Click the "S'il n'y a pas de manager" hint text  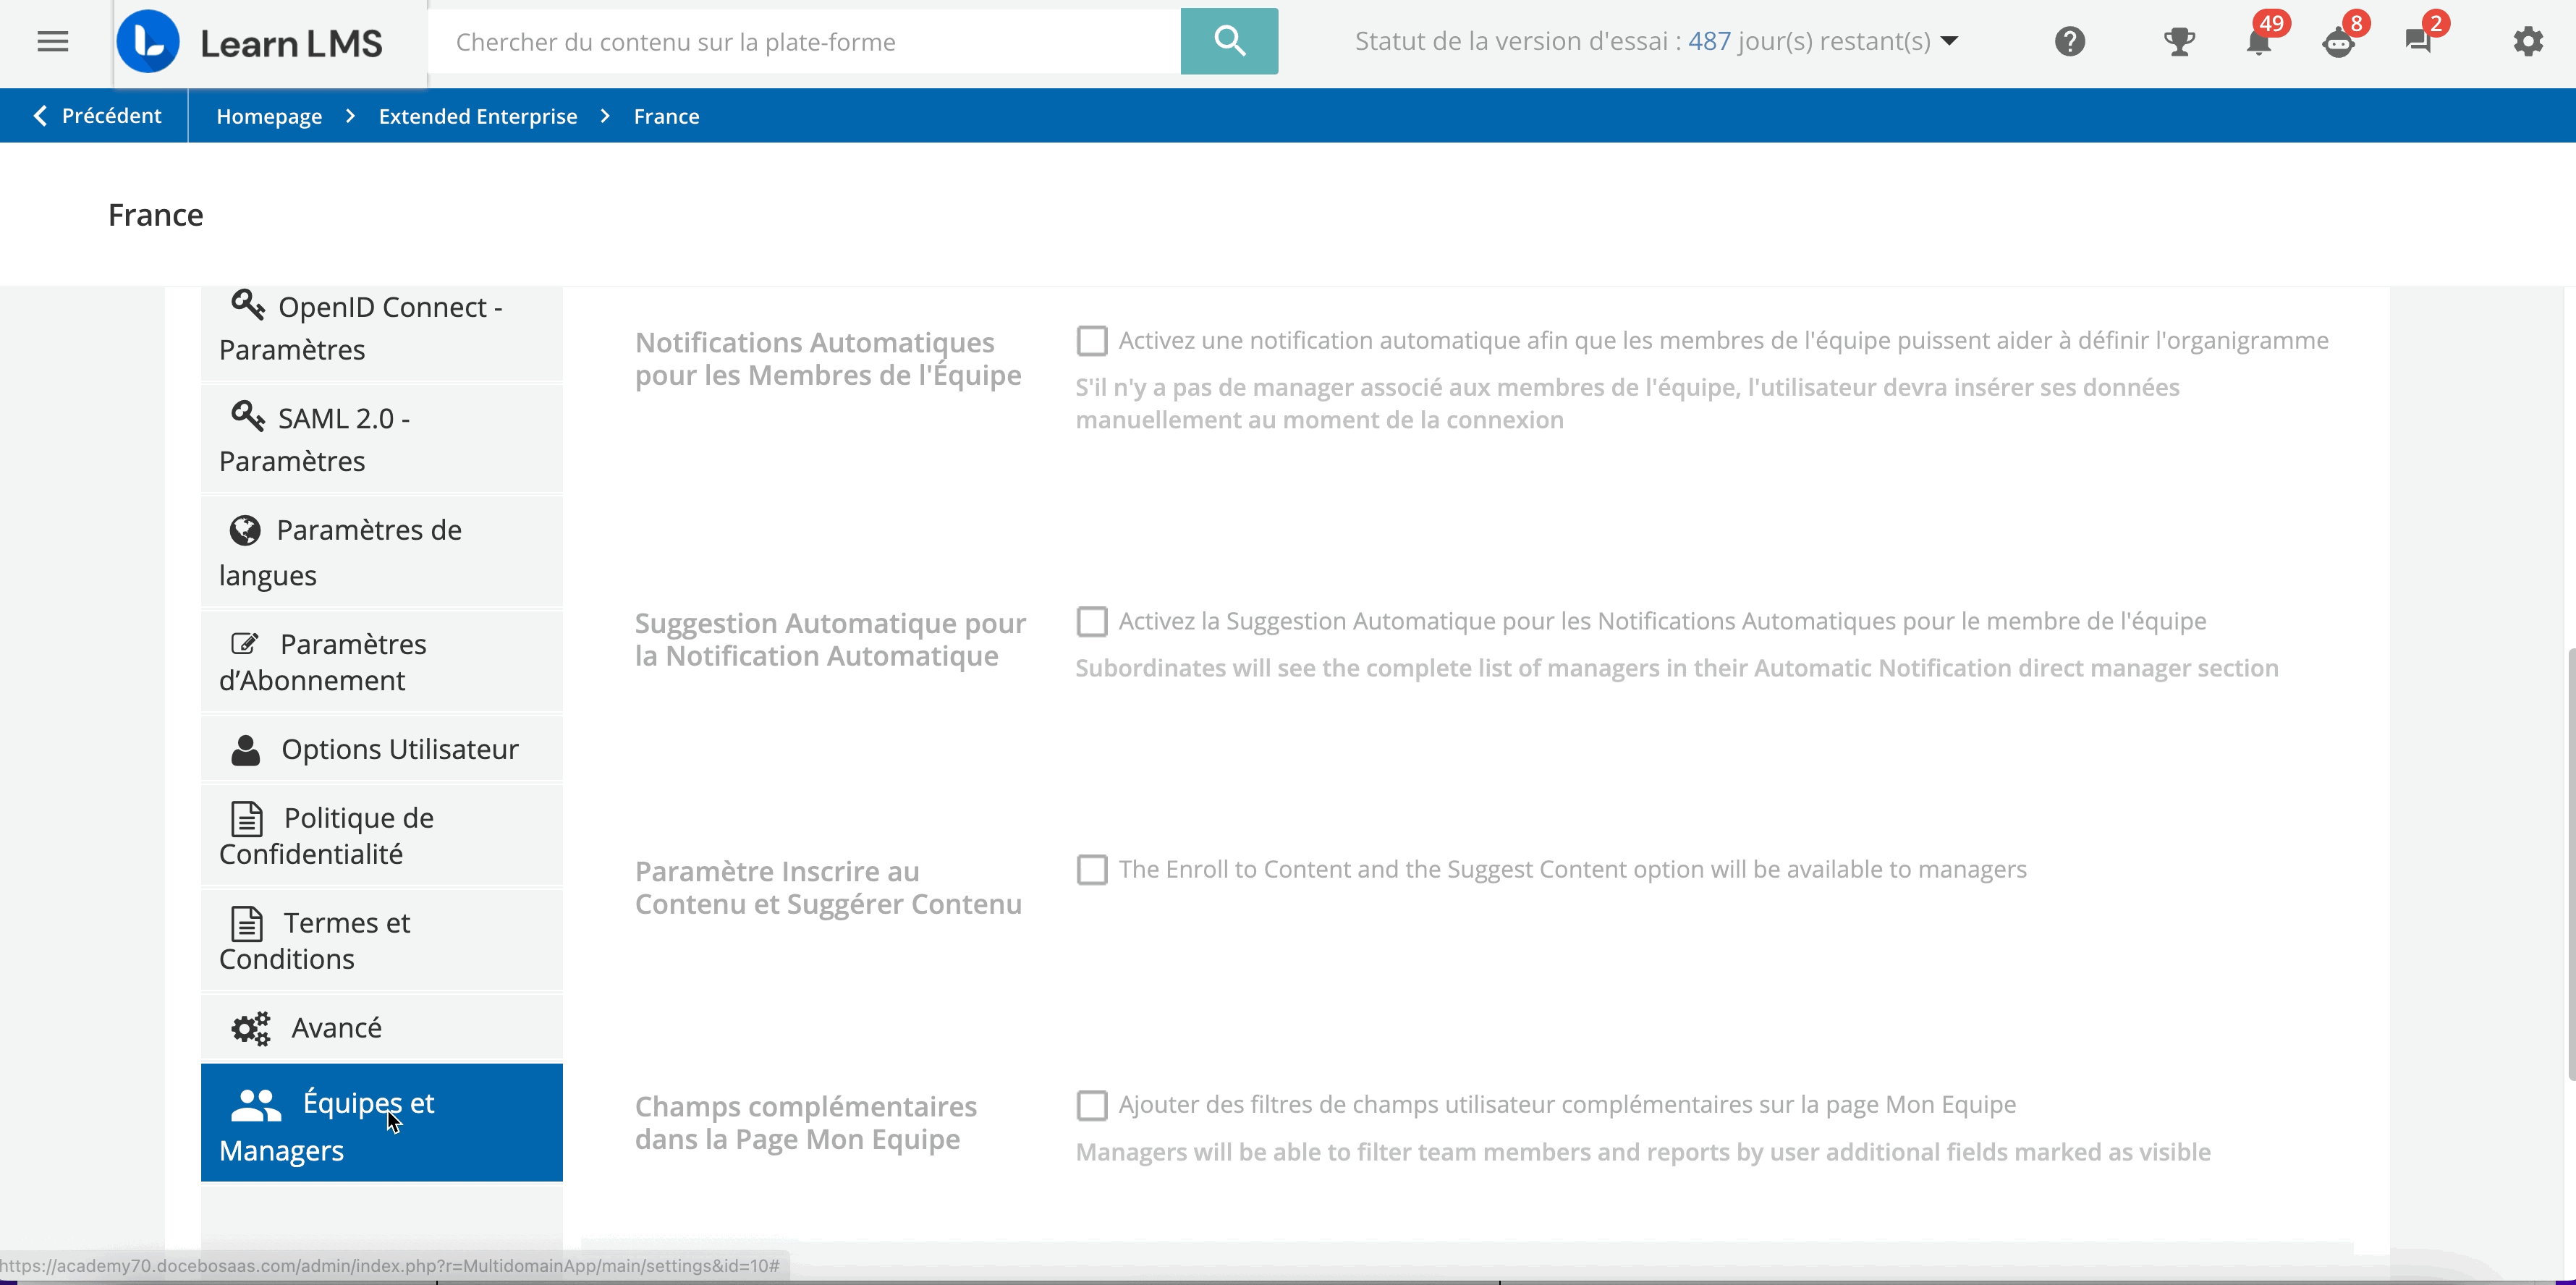[1627, 404]
